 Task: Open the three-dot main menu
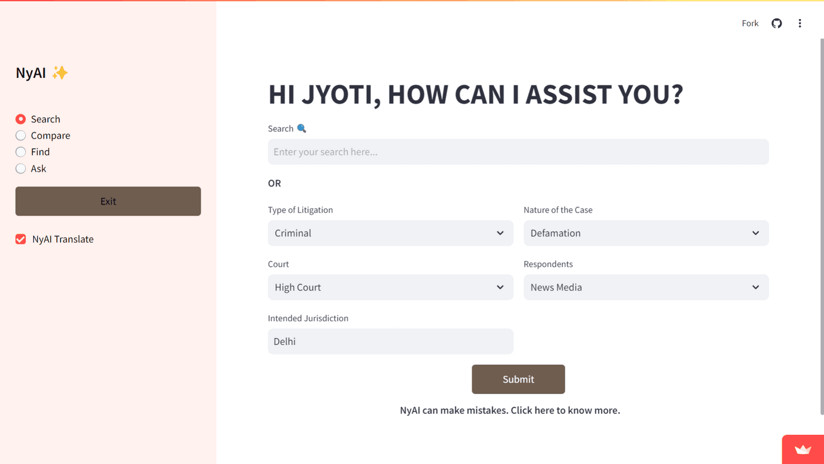pos(800,23)
